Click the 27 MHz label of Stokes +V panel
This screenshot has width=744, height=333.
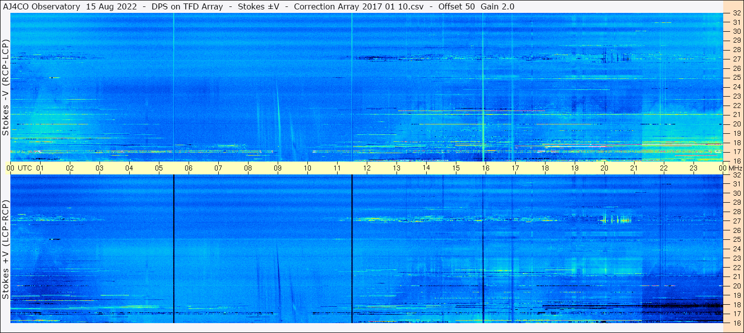(736, 221)
